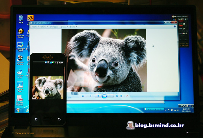Click the 전자 메일(E) e-mail item
This screenshot has height=138, width=203.
point(54,27)
